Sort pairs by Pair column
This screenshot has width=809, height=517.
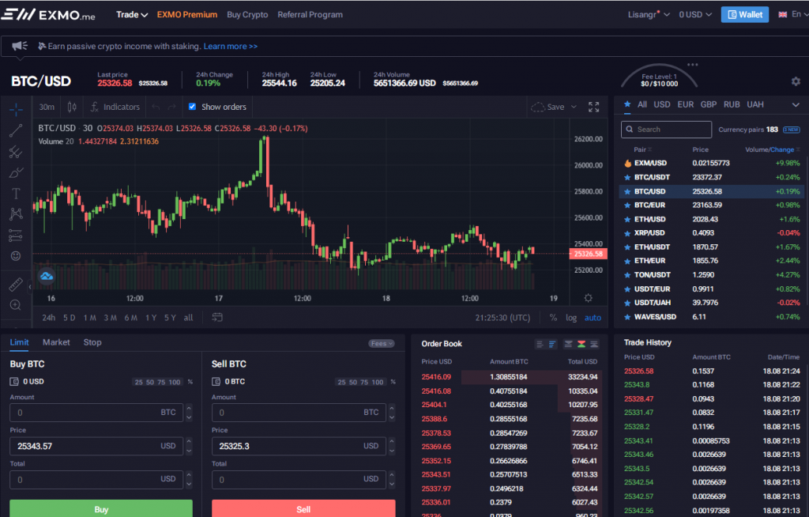642,149
